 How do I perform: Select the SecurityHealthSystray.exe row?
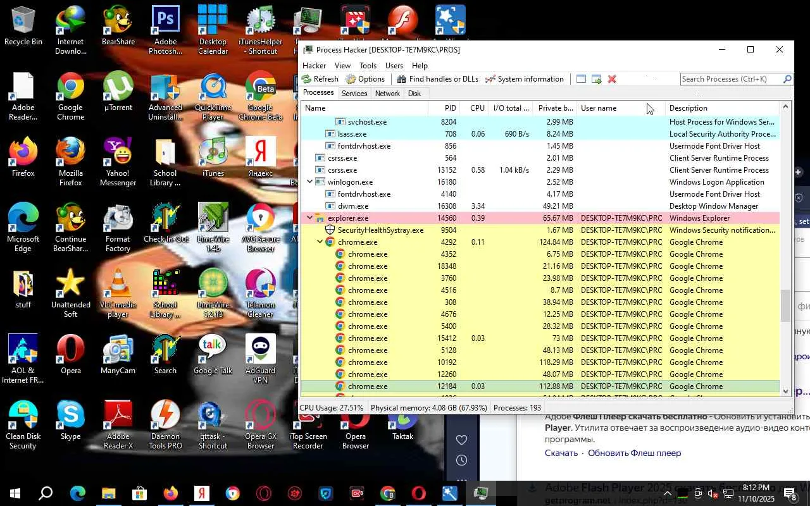pos(540,230)
